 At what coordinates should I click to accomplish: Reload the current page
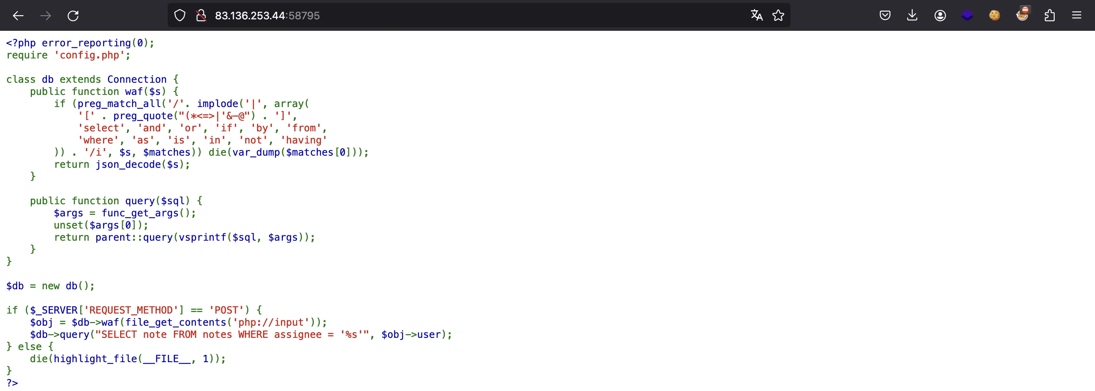pyautogui.click(x=73, y=16)
